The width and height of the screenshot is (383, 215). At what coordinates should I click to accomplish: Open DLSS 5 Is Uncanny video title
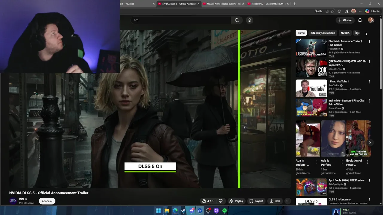pos(340,199)
